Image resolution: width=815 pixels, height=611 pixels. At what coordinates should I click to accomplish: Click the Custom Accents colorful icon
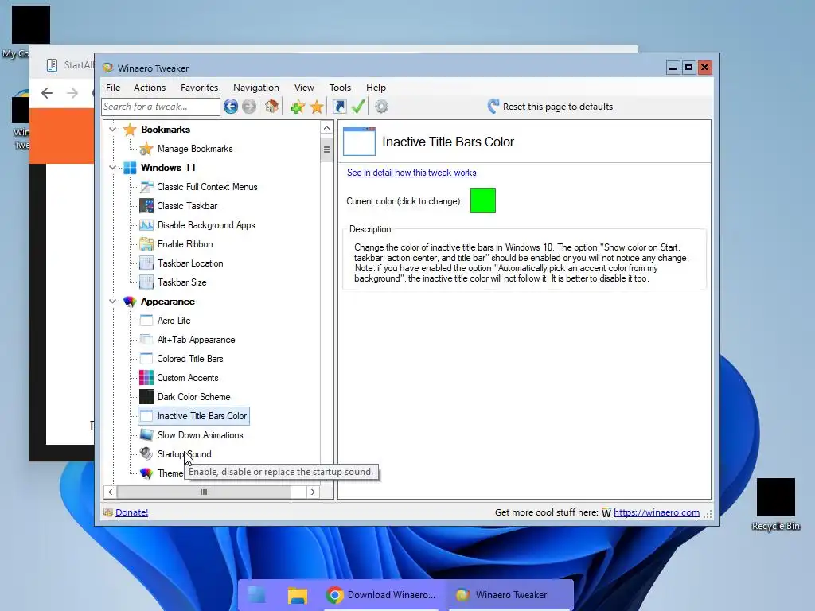point(146,378)
